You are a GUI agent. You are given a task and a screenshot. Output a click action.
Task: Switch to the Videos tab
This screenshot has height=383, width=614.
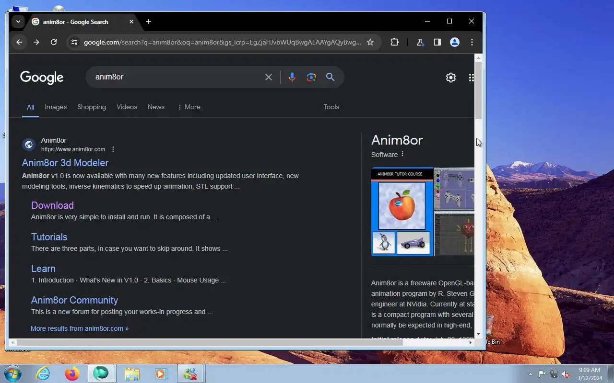[x=127, y=107]
